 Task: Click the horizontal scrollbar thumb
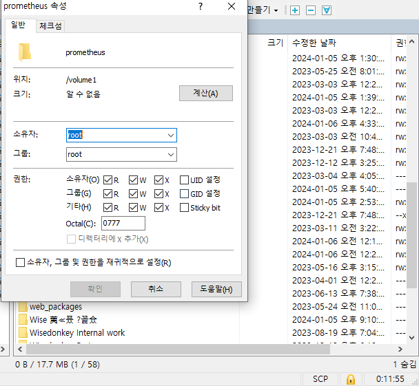click(x=178, y=349)
